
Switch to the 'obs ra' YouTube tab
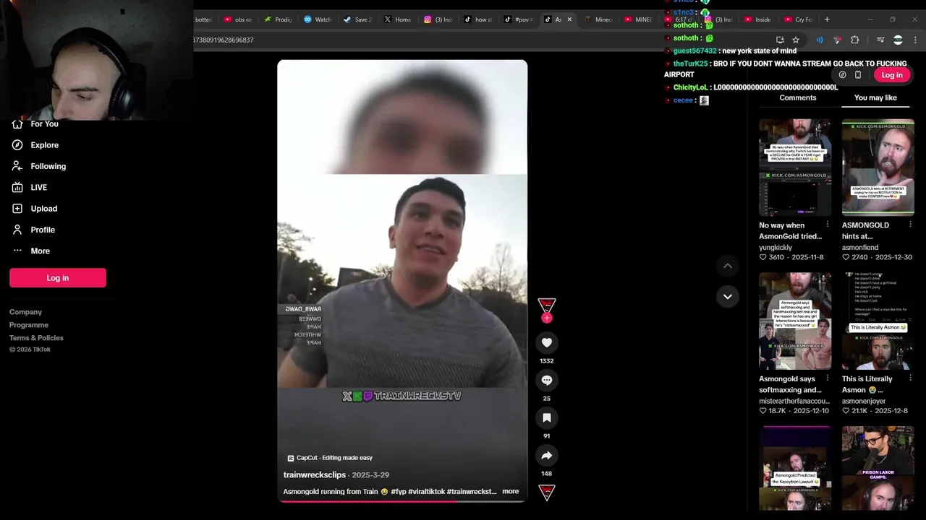click(238, 19)
